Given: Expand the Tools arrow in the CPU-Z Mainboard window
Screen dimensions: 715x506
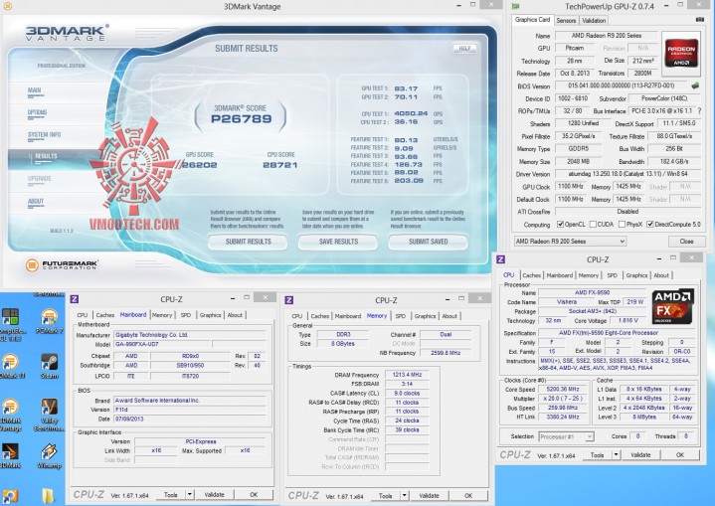Looking at the screenshot, I should tap(190, 495).
